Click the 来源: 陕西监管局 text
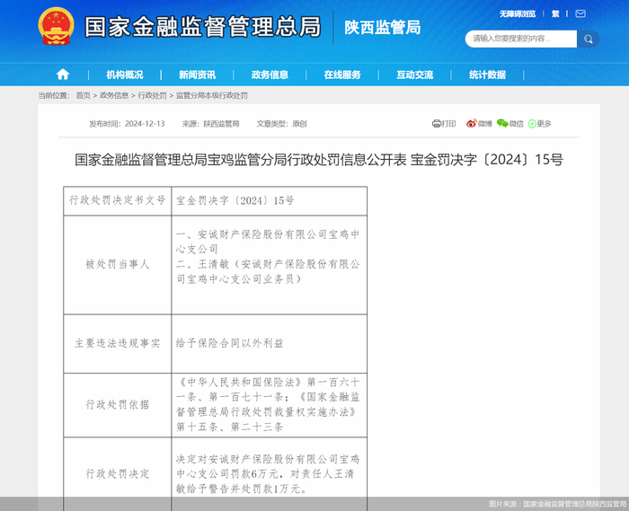This screenshot has width=629, height=511. [210, 124]
